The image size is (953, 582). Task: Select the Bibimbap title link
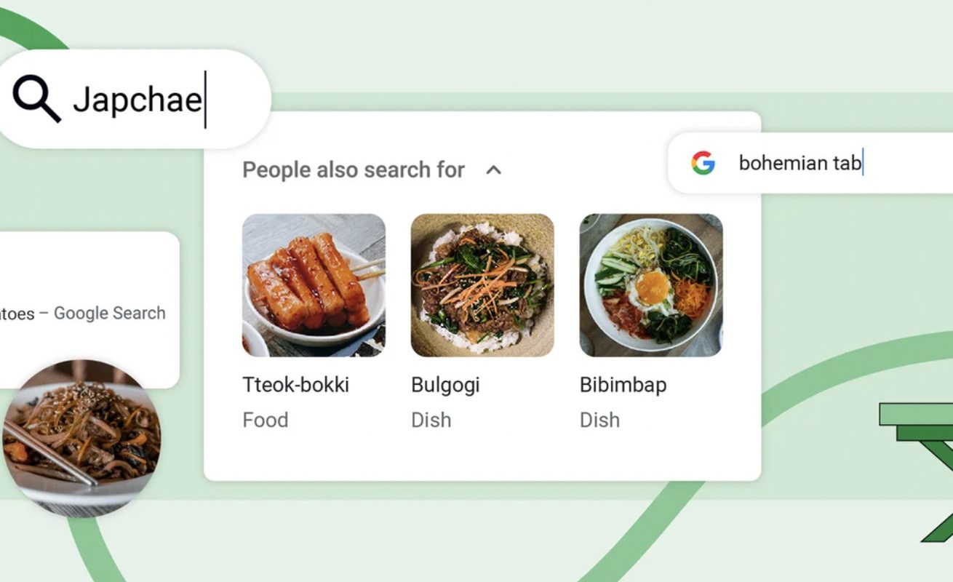(x=623, y=386)
